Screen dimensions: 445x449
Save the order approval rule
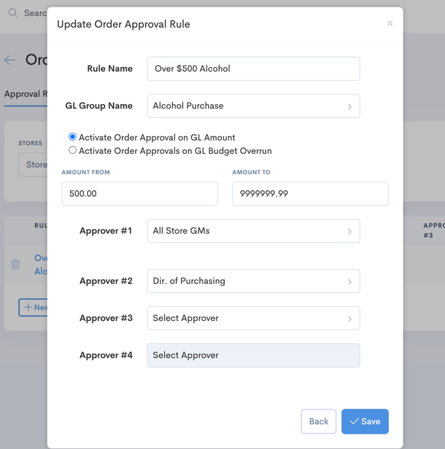[x=365, y=421]
